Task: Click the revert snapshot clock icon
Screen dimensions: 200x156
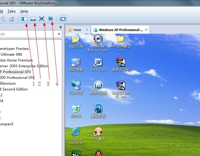Action: coord(3,19)
